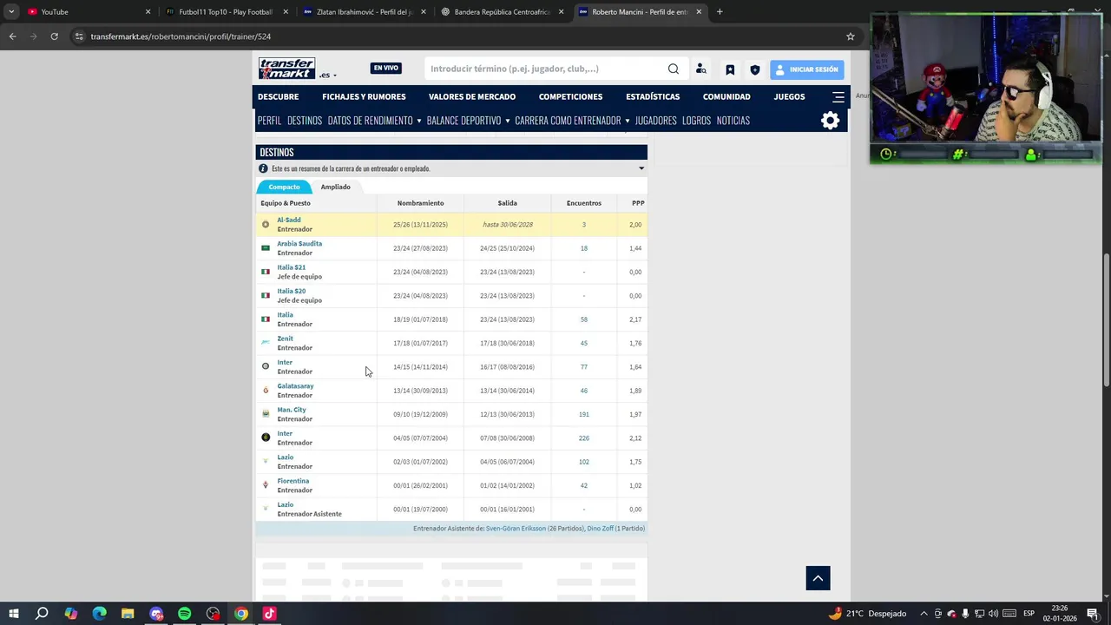Open Valores de Mercado menu
The image size is (1111, 625).
(472, 96)
